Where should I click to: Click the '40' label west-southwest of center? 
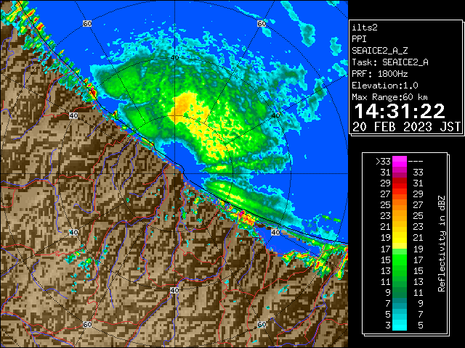73,232
